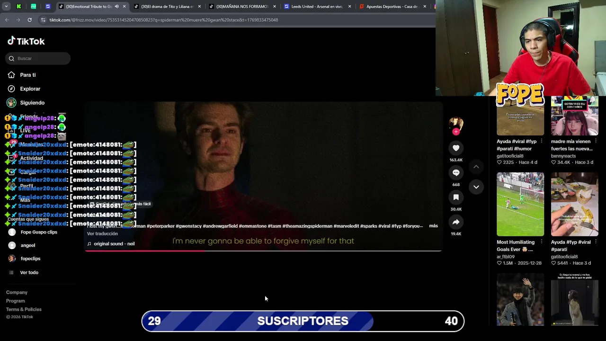Switch to 'Leeds United - Arsenal en vivo' tab
Image resolution: width=606 pixels, height=341 pixels.
click(317, 7)
